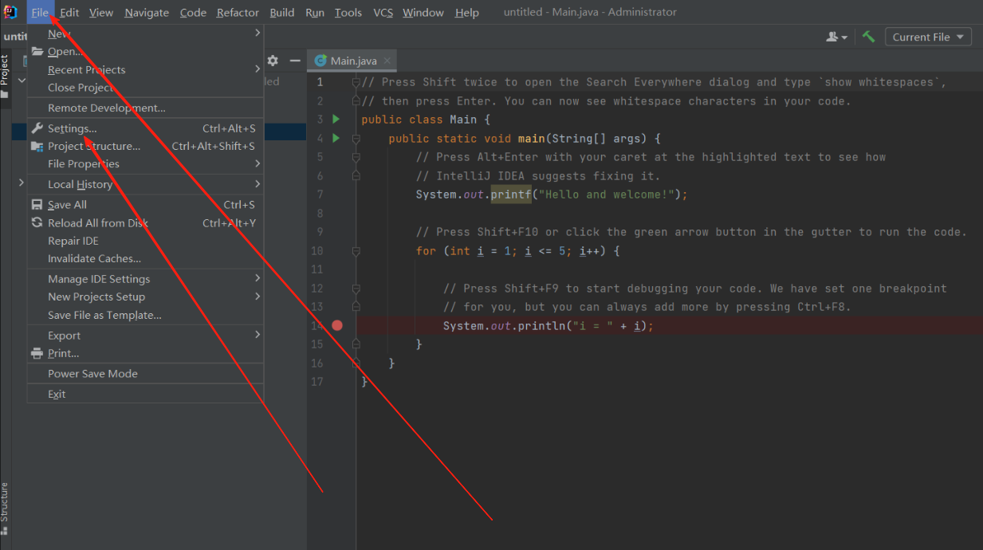Collapse the for loop fold on line 10
This screenshot has height=550, width=983.
(x=356, y=251)
